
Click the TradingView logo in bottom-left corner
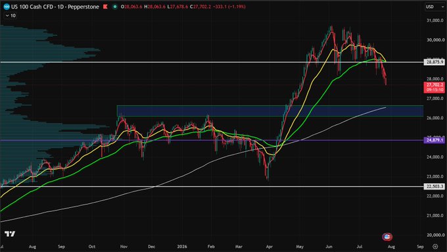tap(10, 234)
